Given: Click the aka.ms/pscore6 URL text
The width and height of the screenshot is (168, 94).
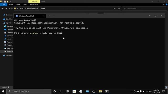Looking at the screenshot, I should [74, 28].
